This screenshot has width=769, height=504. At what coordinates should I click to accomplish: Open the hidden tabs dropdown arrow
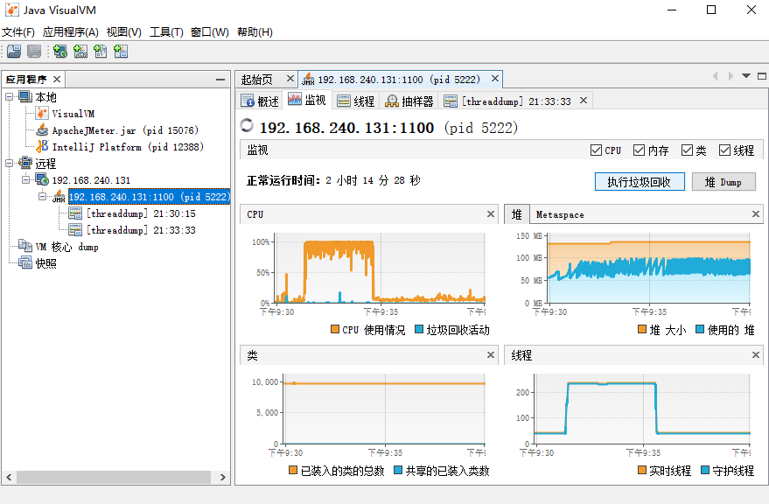745,76
